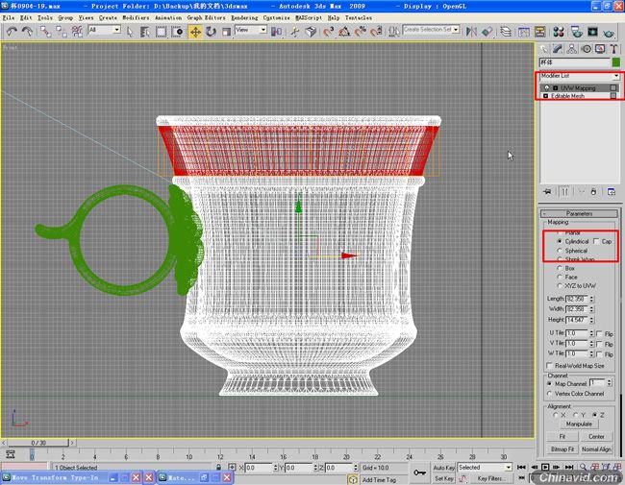Click the Mirror tool icon
Image resolution: width=625 pixels, height=485 pixels.
[471, 32]
